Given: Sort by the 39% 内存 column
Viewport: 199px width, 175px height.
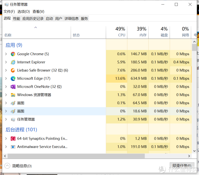Looking at the screenshot, I should tap(138, 32).
